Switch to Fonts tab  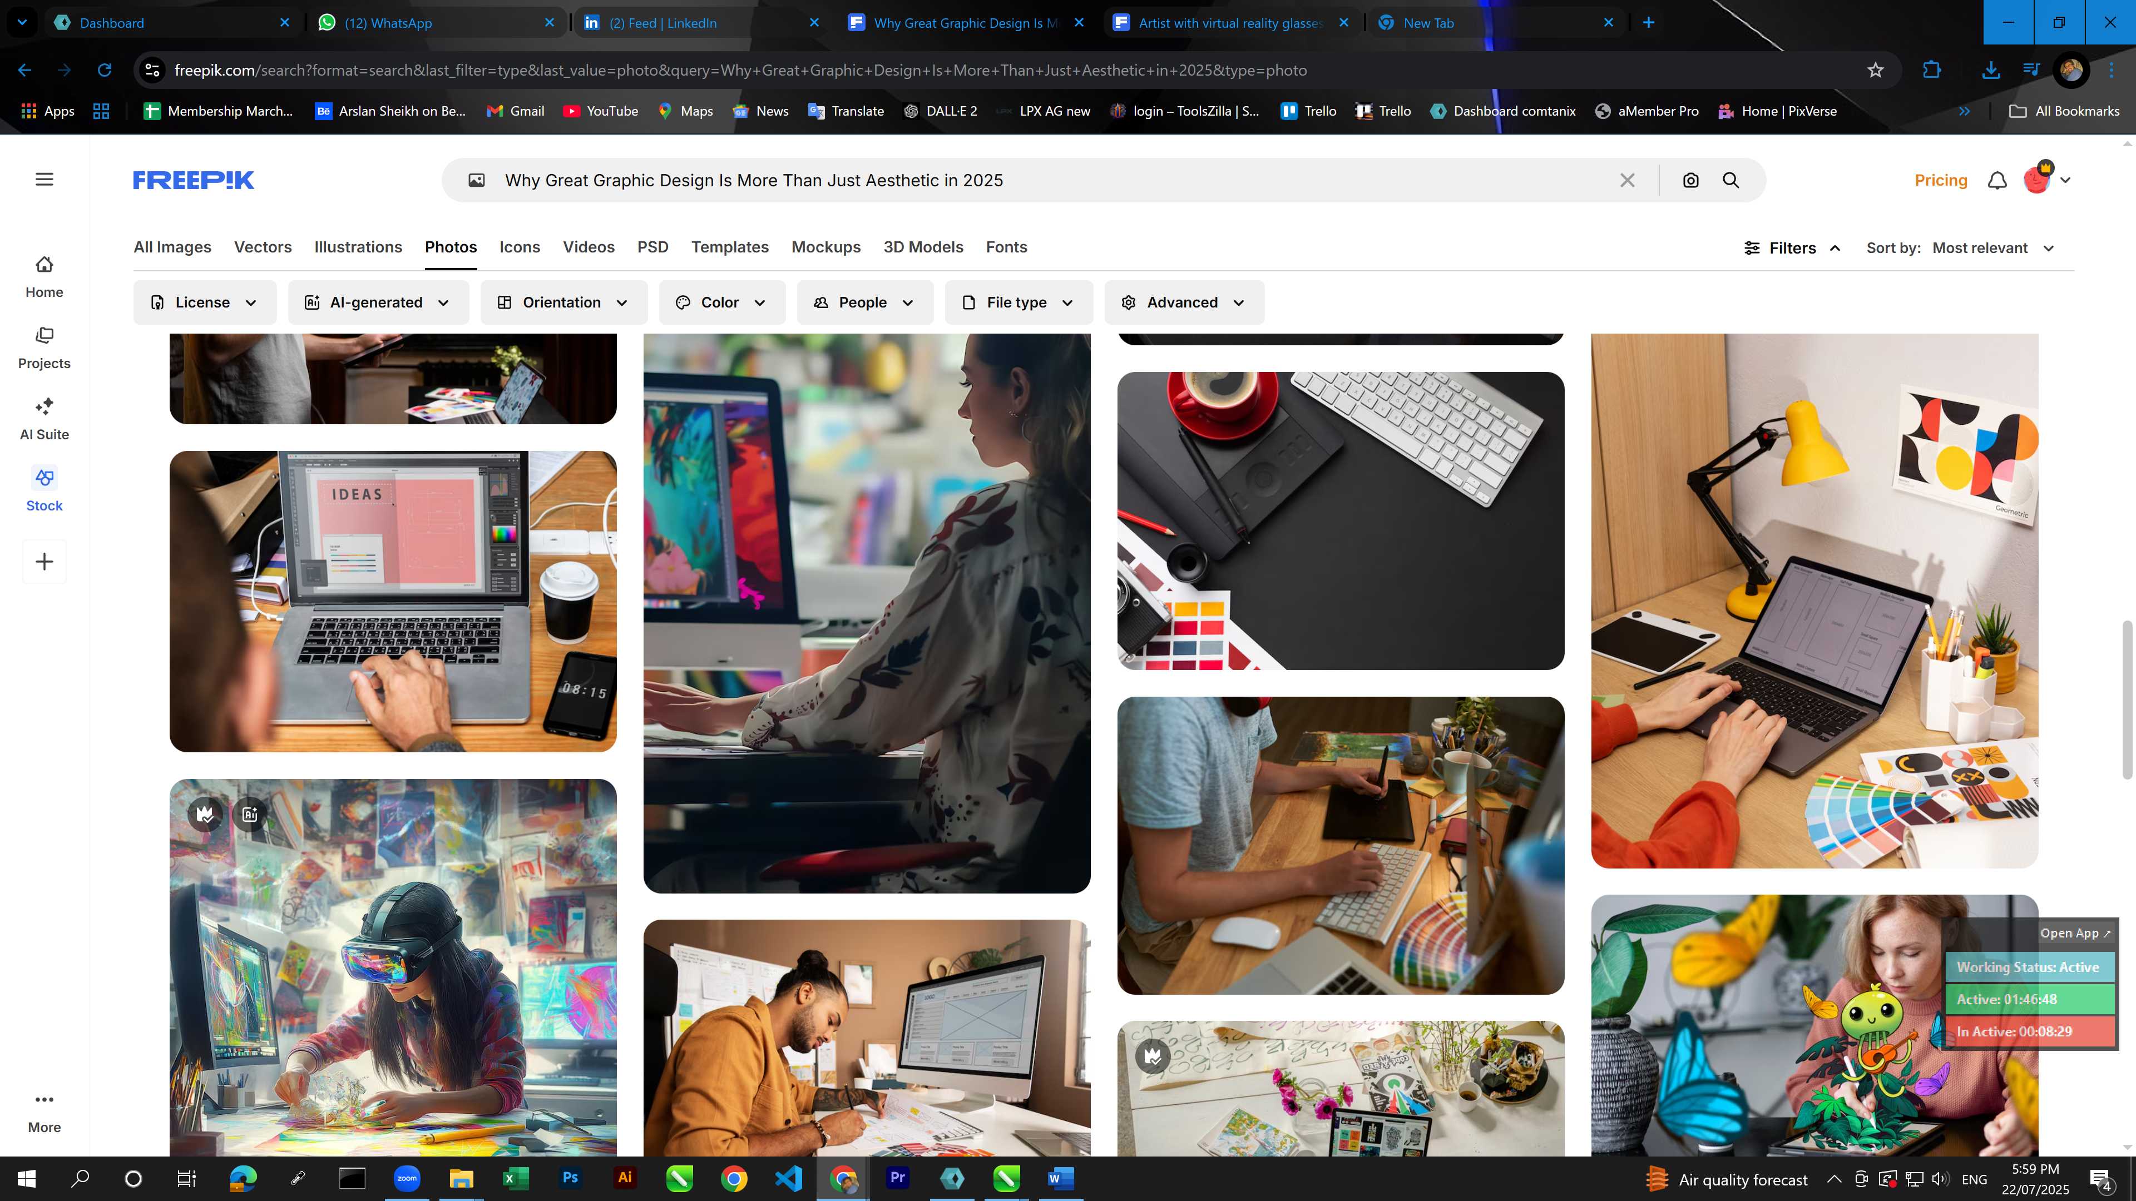tap(1007, 247)
